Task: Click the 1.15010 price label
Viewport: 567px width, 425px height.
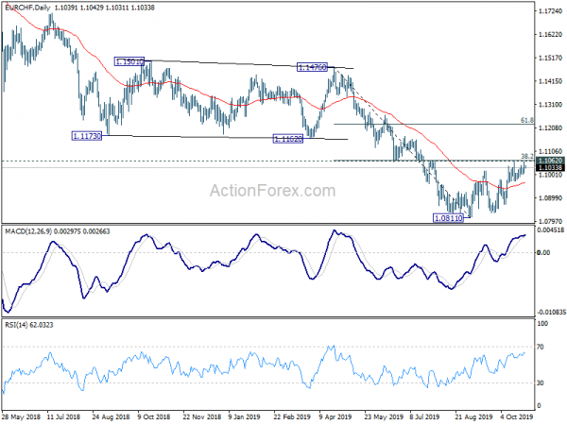Action: [x=129, y=61]
